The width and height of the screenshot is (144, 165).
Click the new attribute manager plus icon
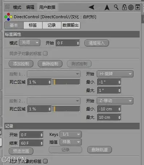coord(138,7)
